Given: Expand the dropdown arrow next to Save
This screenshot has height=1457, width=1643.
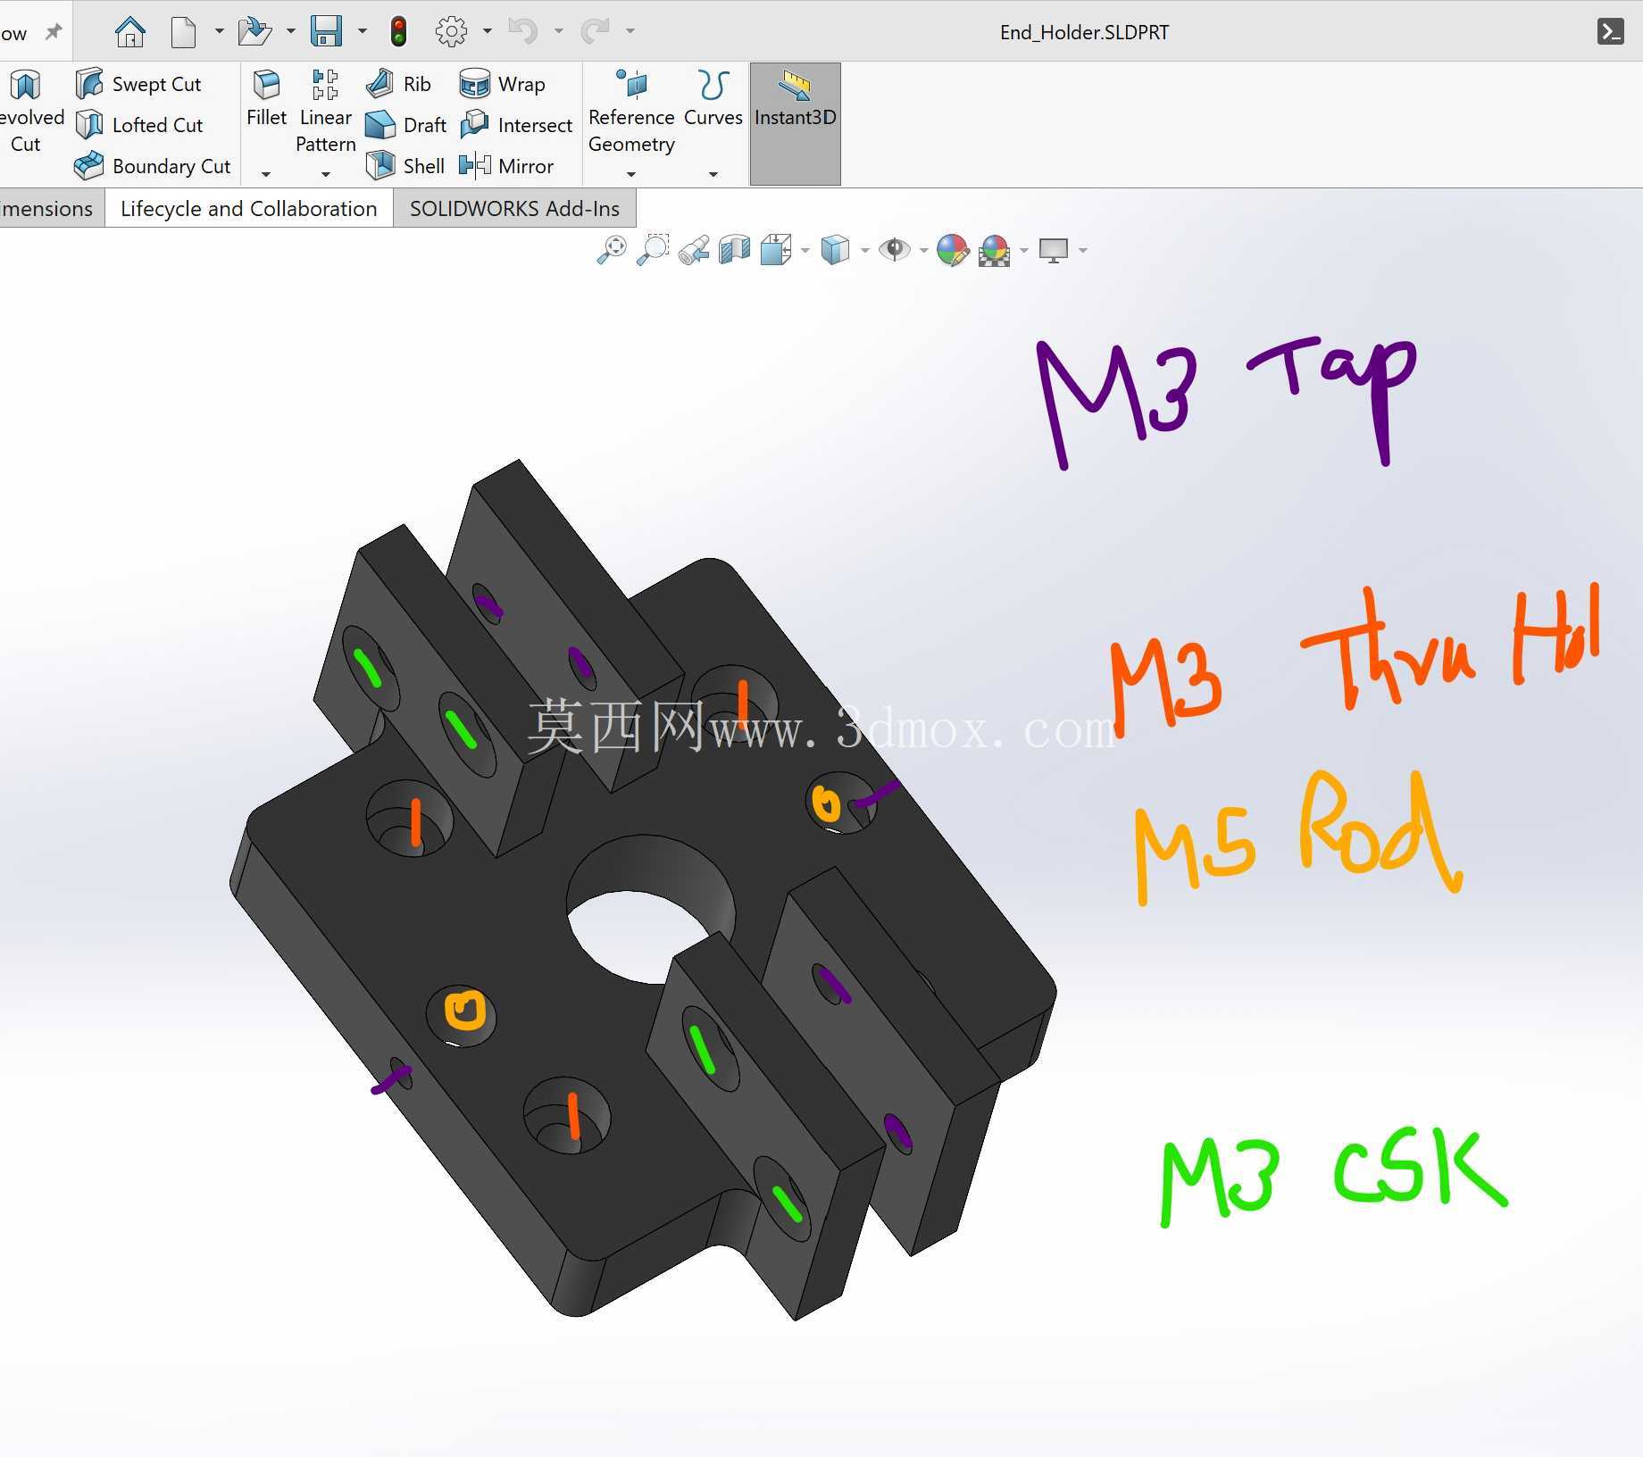Looking at the screenshot, I should [362, 31].
